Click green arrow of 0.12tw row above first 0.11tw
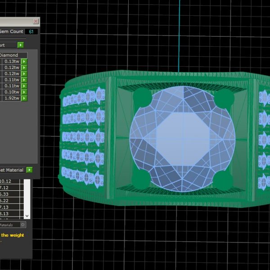 click(24, 74)
